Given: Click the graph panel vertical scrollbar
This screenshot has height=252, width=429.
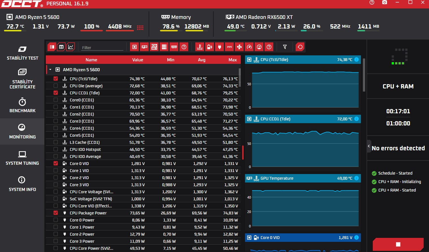Looking at the screenshot, I should (364, 75).
